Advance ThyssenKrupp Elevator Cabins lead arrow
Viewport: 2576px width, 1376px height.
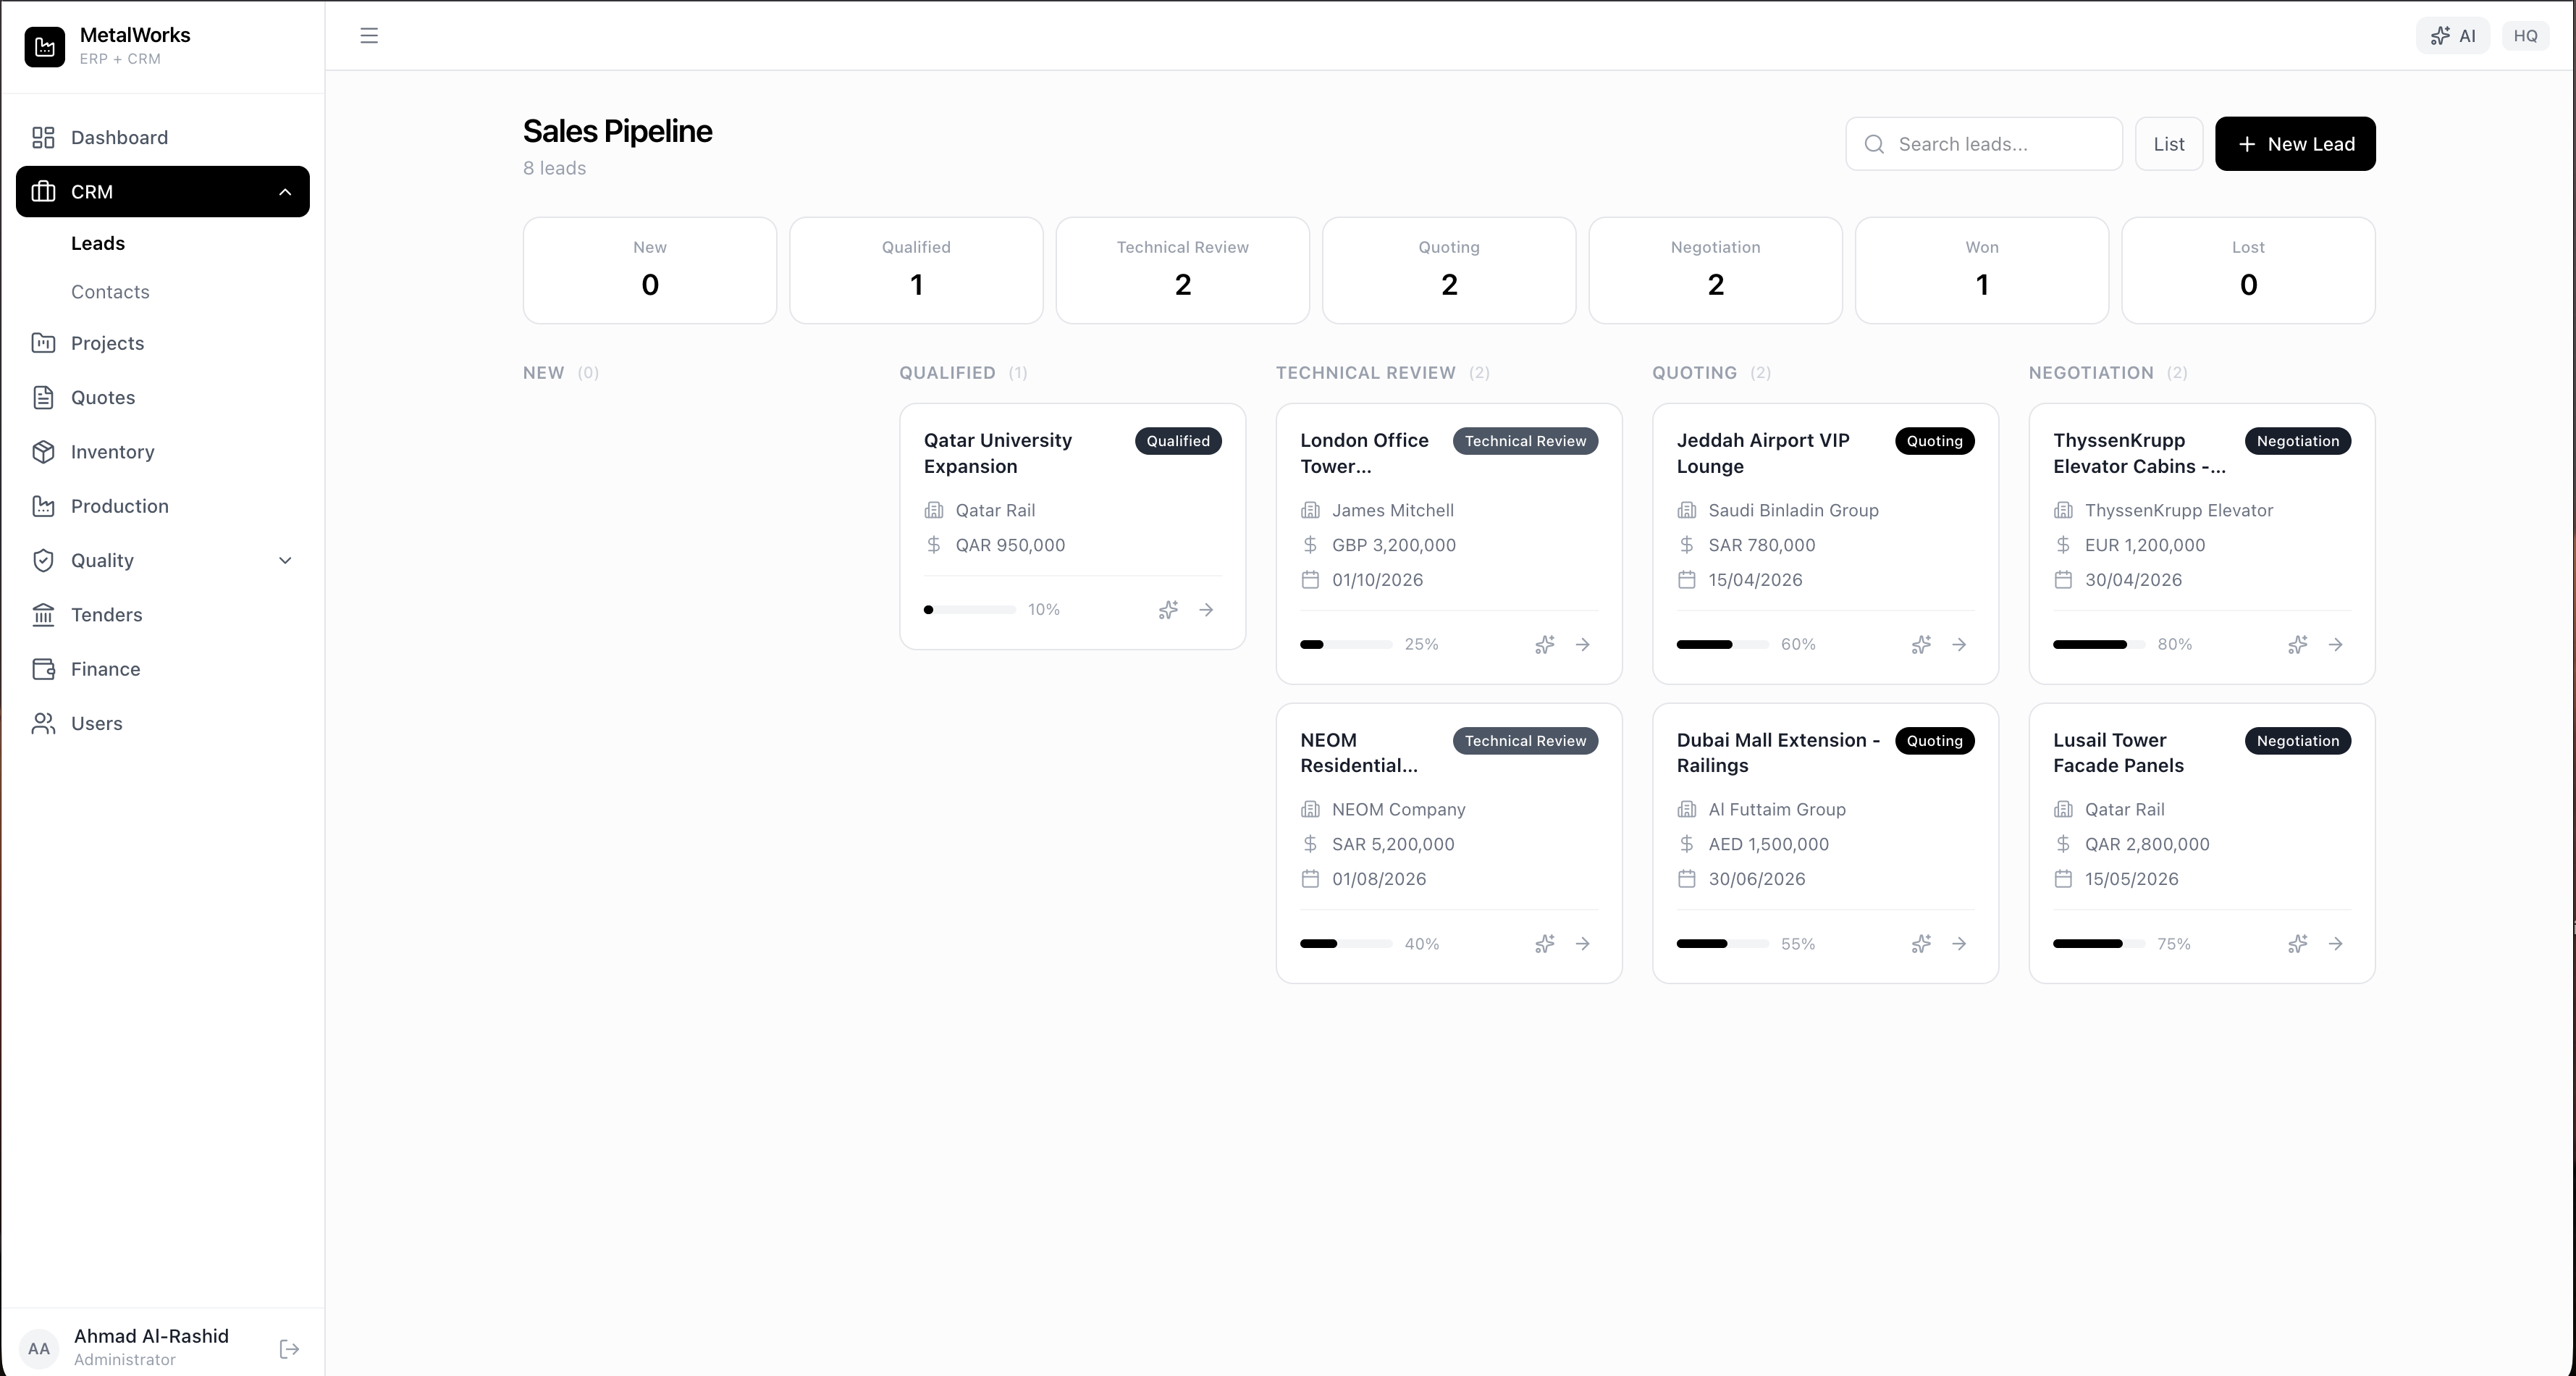(2336, 644)
